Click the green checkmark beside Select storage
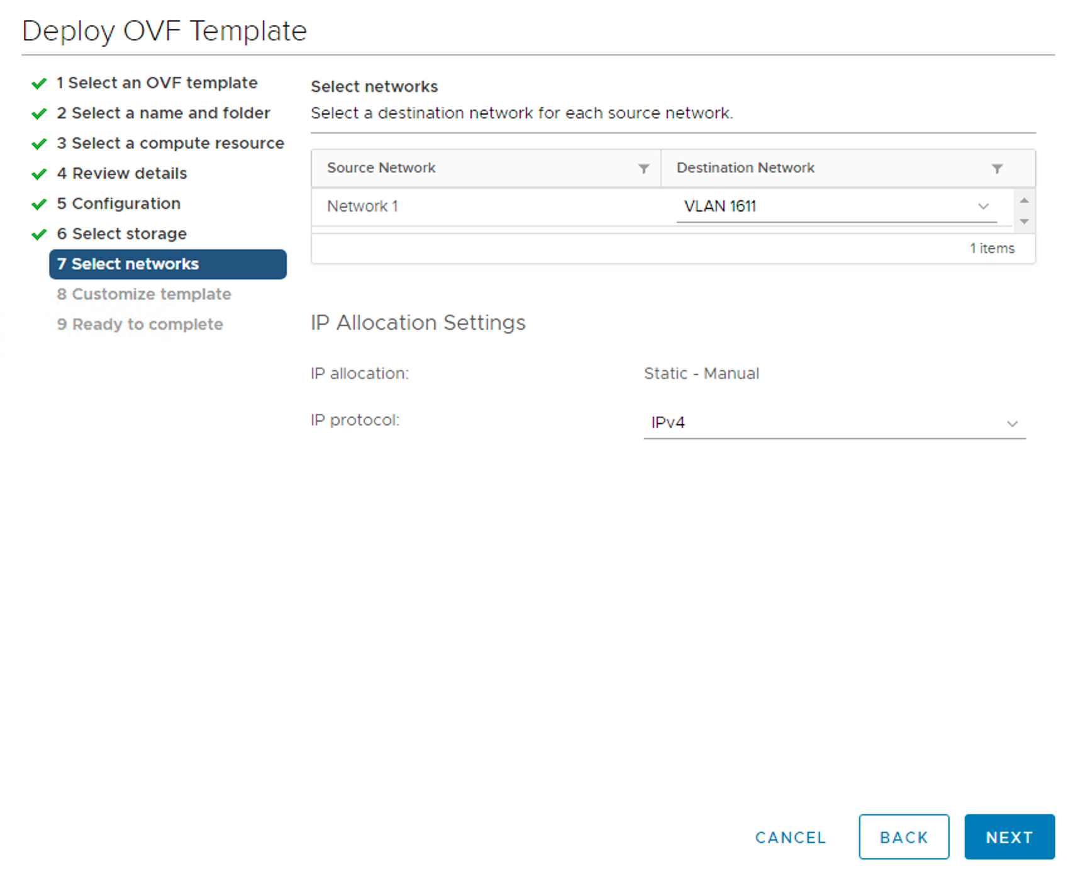Viewport: 1073px width, 871px height. pyautogui.click(x=39, y=235)
